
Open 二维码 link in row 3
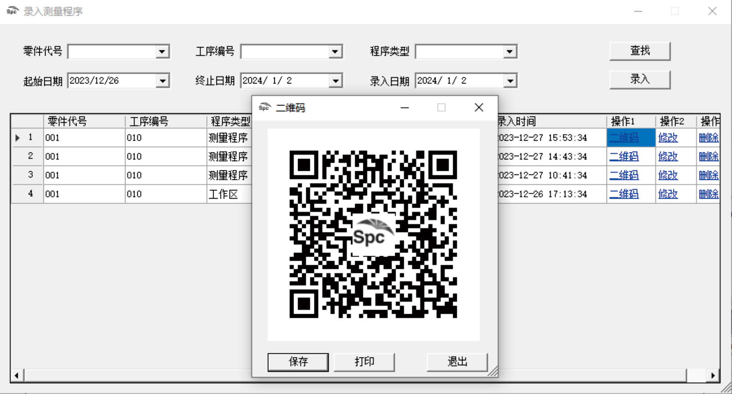pos(624,175)
